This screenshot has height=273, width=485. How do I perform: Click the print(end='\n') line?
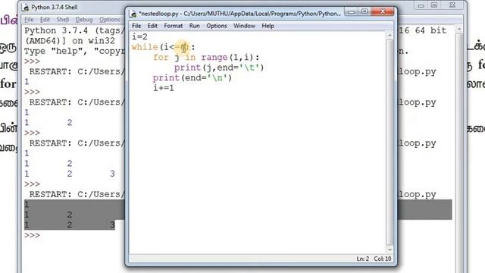click(192, 77)
